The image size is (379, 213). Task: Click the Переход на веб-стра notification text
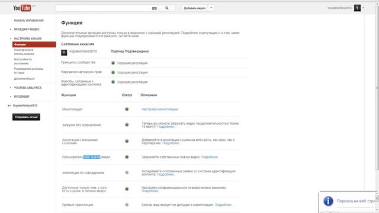point(356,201)
